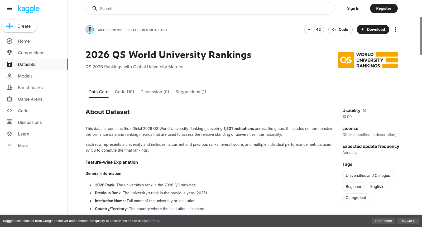Open the Suggestions (1) tab
422x227 pixels.
point(191,92)
